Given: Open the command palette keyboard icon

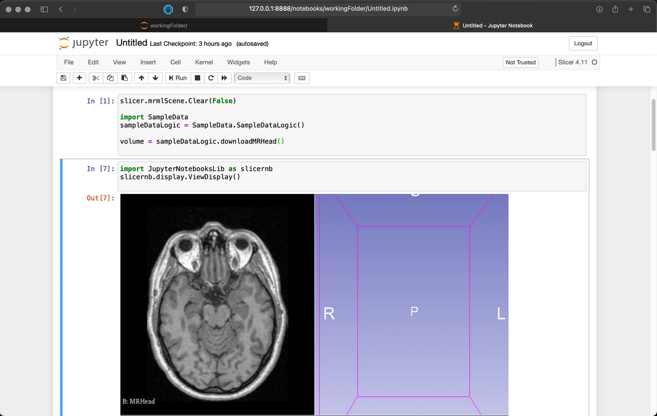Looking at the screenshot, I should point(301,77).
